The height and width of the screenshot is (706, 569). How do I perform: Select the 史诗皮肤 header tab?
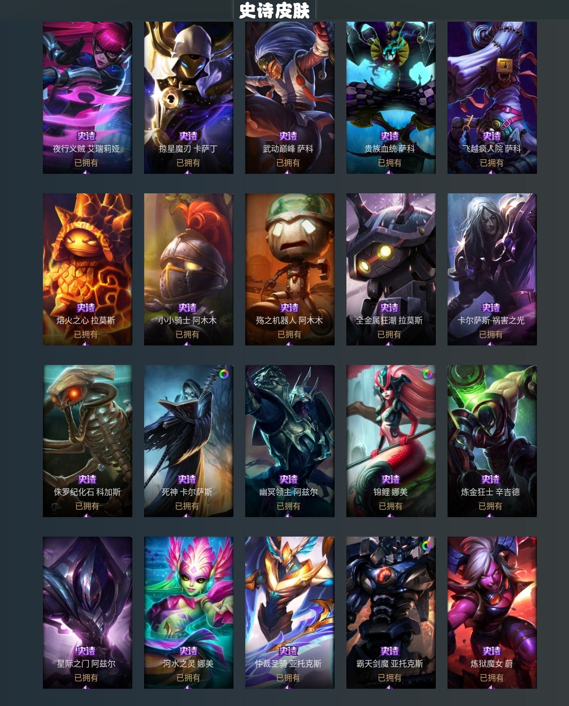[x=274, y=10]
